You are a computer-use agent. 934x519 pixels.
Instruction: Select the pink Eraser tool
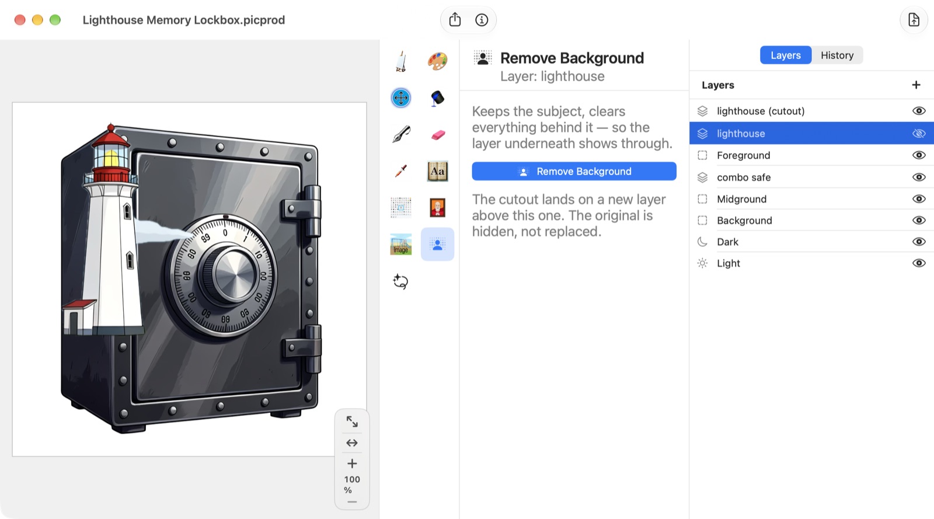point(437,134)
